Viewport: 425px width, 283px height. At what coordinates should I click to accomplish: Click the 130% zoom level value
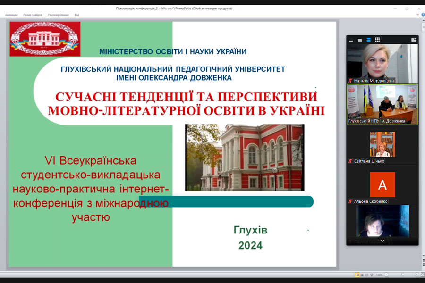point(379,275)
